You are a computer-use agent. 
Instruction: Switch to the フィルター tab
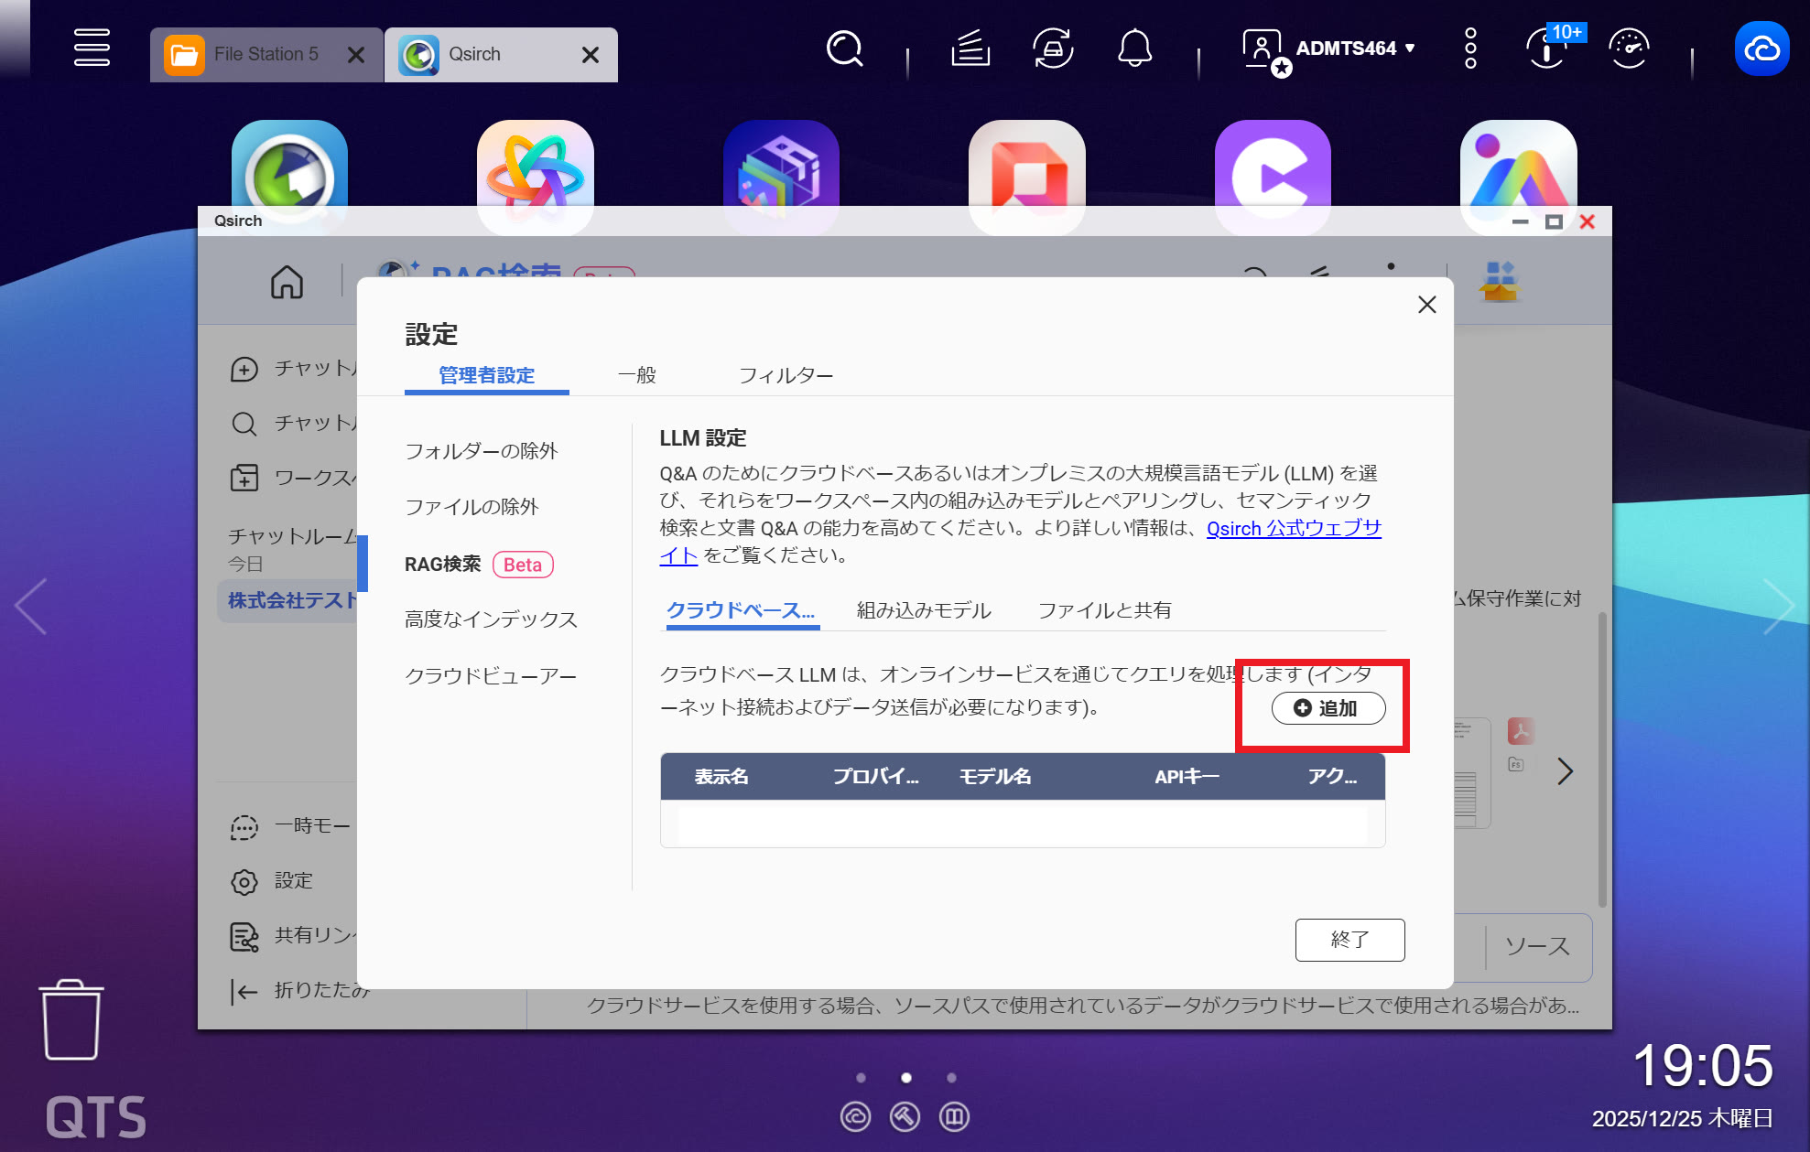tap(786, 375)
